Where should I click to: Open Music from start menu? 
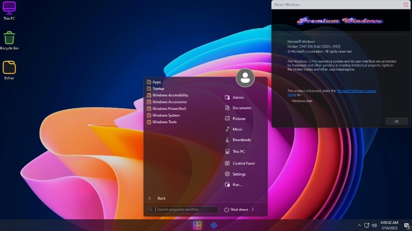pos(234,129)
